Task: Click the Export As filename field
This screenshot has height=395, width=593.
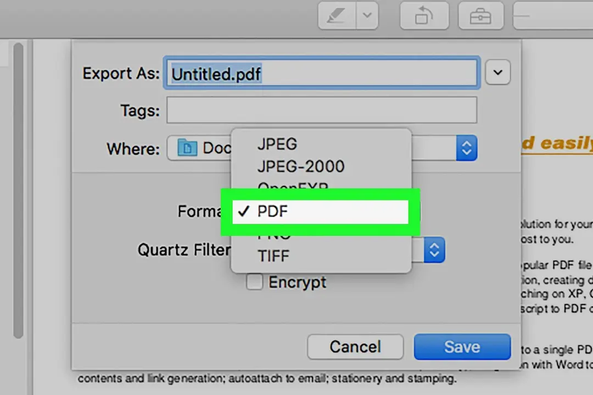Action: point(322,73)
